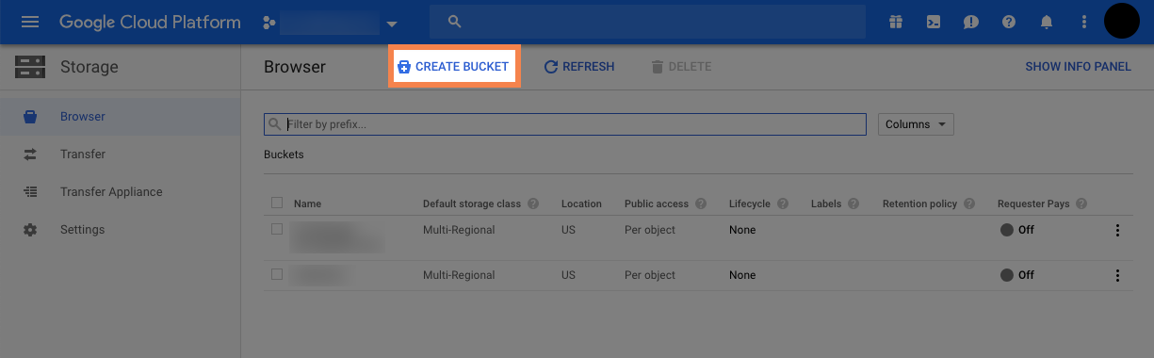Show notifications bell
Image resolution: width=1154 pixels, height=358 pixels.
point(1047,22)
